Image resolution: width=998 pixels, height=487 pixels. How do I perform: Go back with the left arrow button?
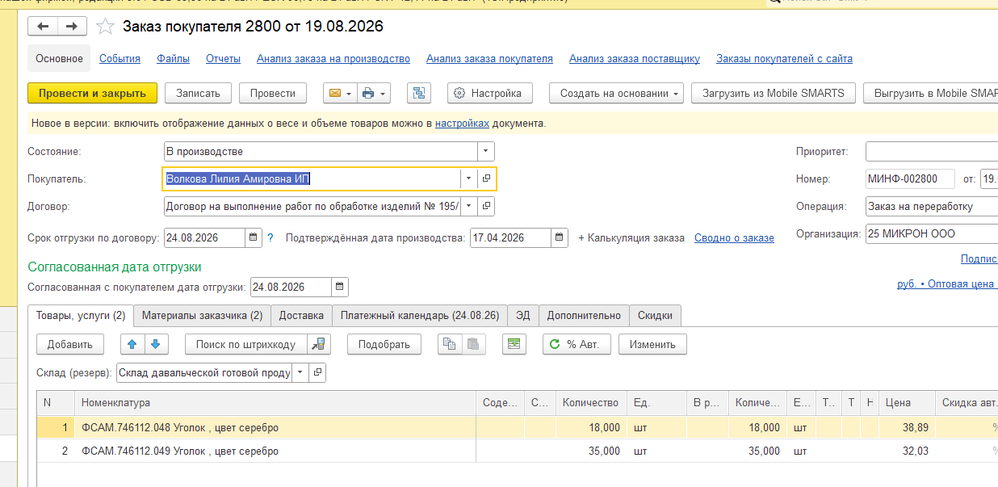pos(43,27)
